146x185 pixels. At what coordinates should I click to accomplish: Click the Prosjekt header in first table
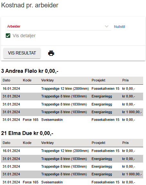coord(99,80)
